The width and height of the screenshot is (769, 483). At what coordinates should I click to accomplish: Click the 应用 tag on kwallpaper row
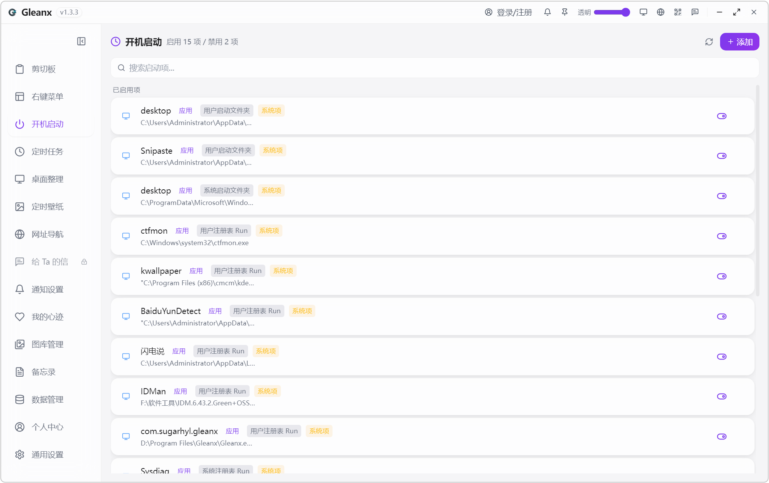[x=196, y=271]
